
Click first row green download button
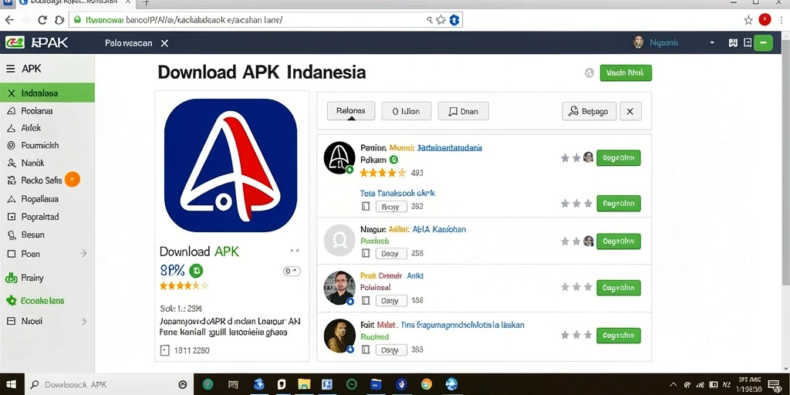(618, 157)
